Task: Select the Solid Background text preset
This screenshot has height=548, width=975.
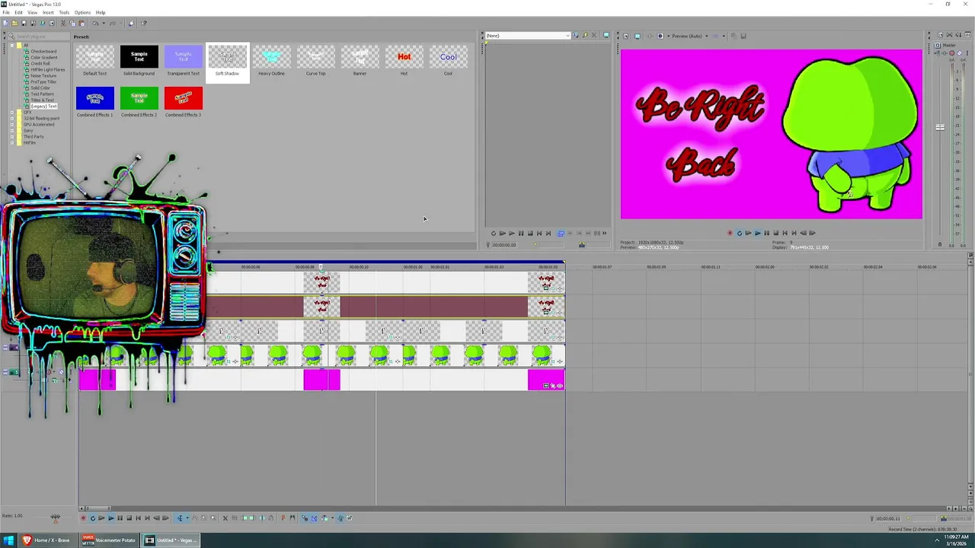Action: click(139, 60)
